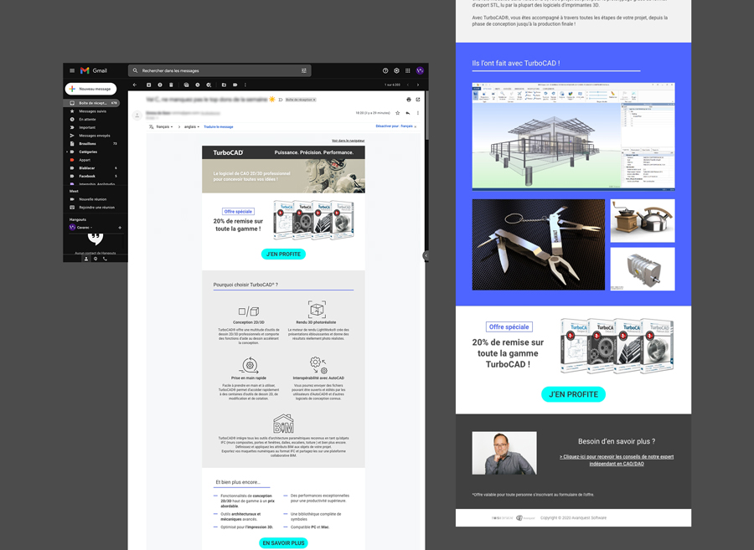
Task: Report the email as spam
Action: coord(160,85)
